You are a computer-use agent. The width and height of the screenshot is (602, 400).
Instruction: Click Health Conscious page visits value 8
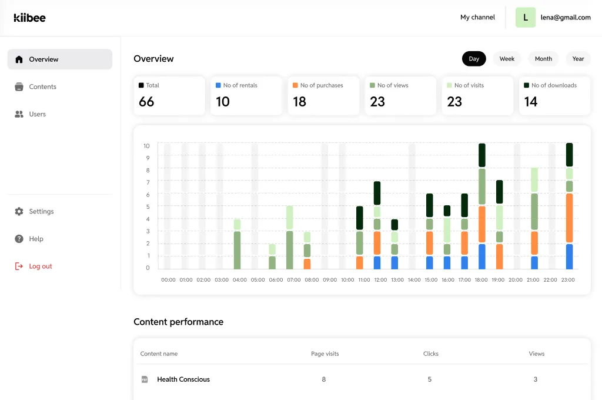point(324,379)
